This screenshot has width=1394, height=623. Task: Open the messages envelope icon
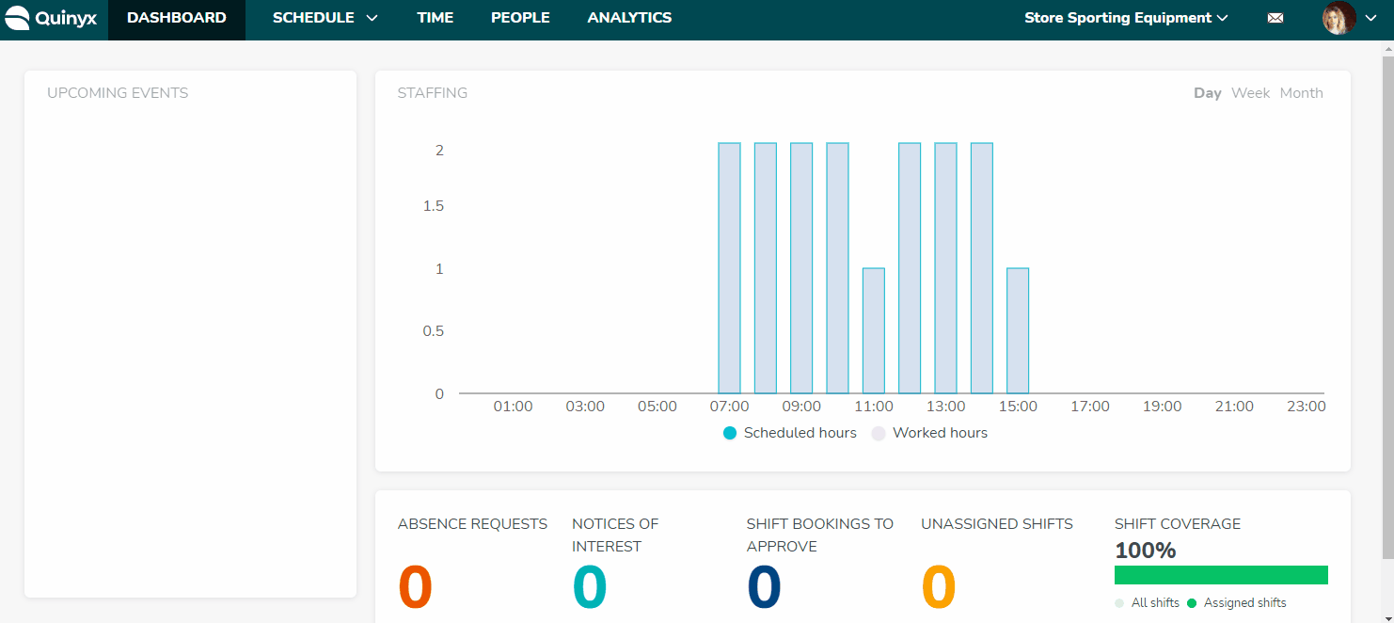[1275, 18]
